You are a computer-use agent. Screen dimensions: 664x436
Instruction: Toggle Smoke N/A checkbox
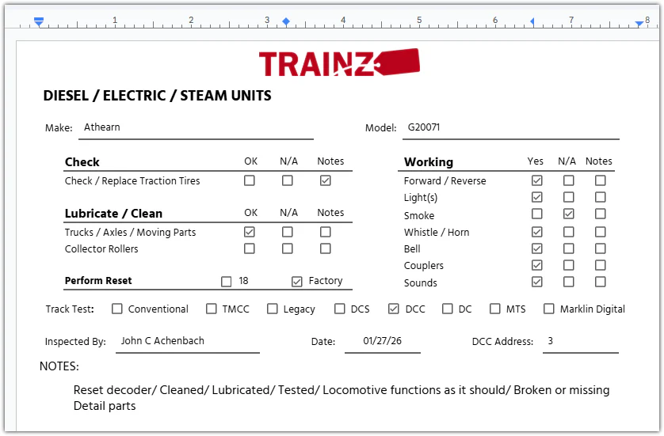(569, 214)
